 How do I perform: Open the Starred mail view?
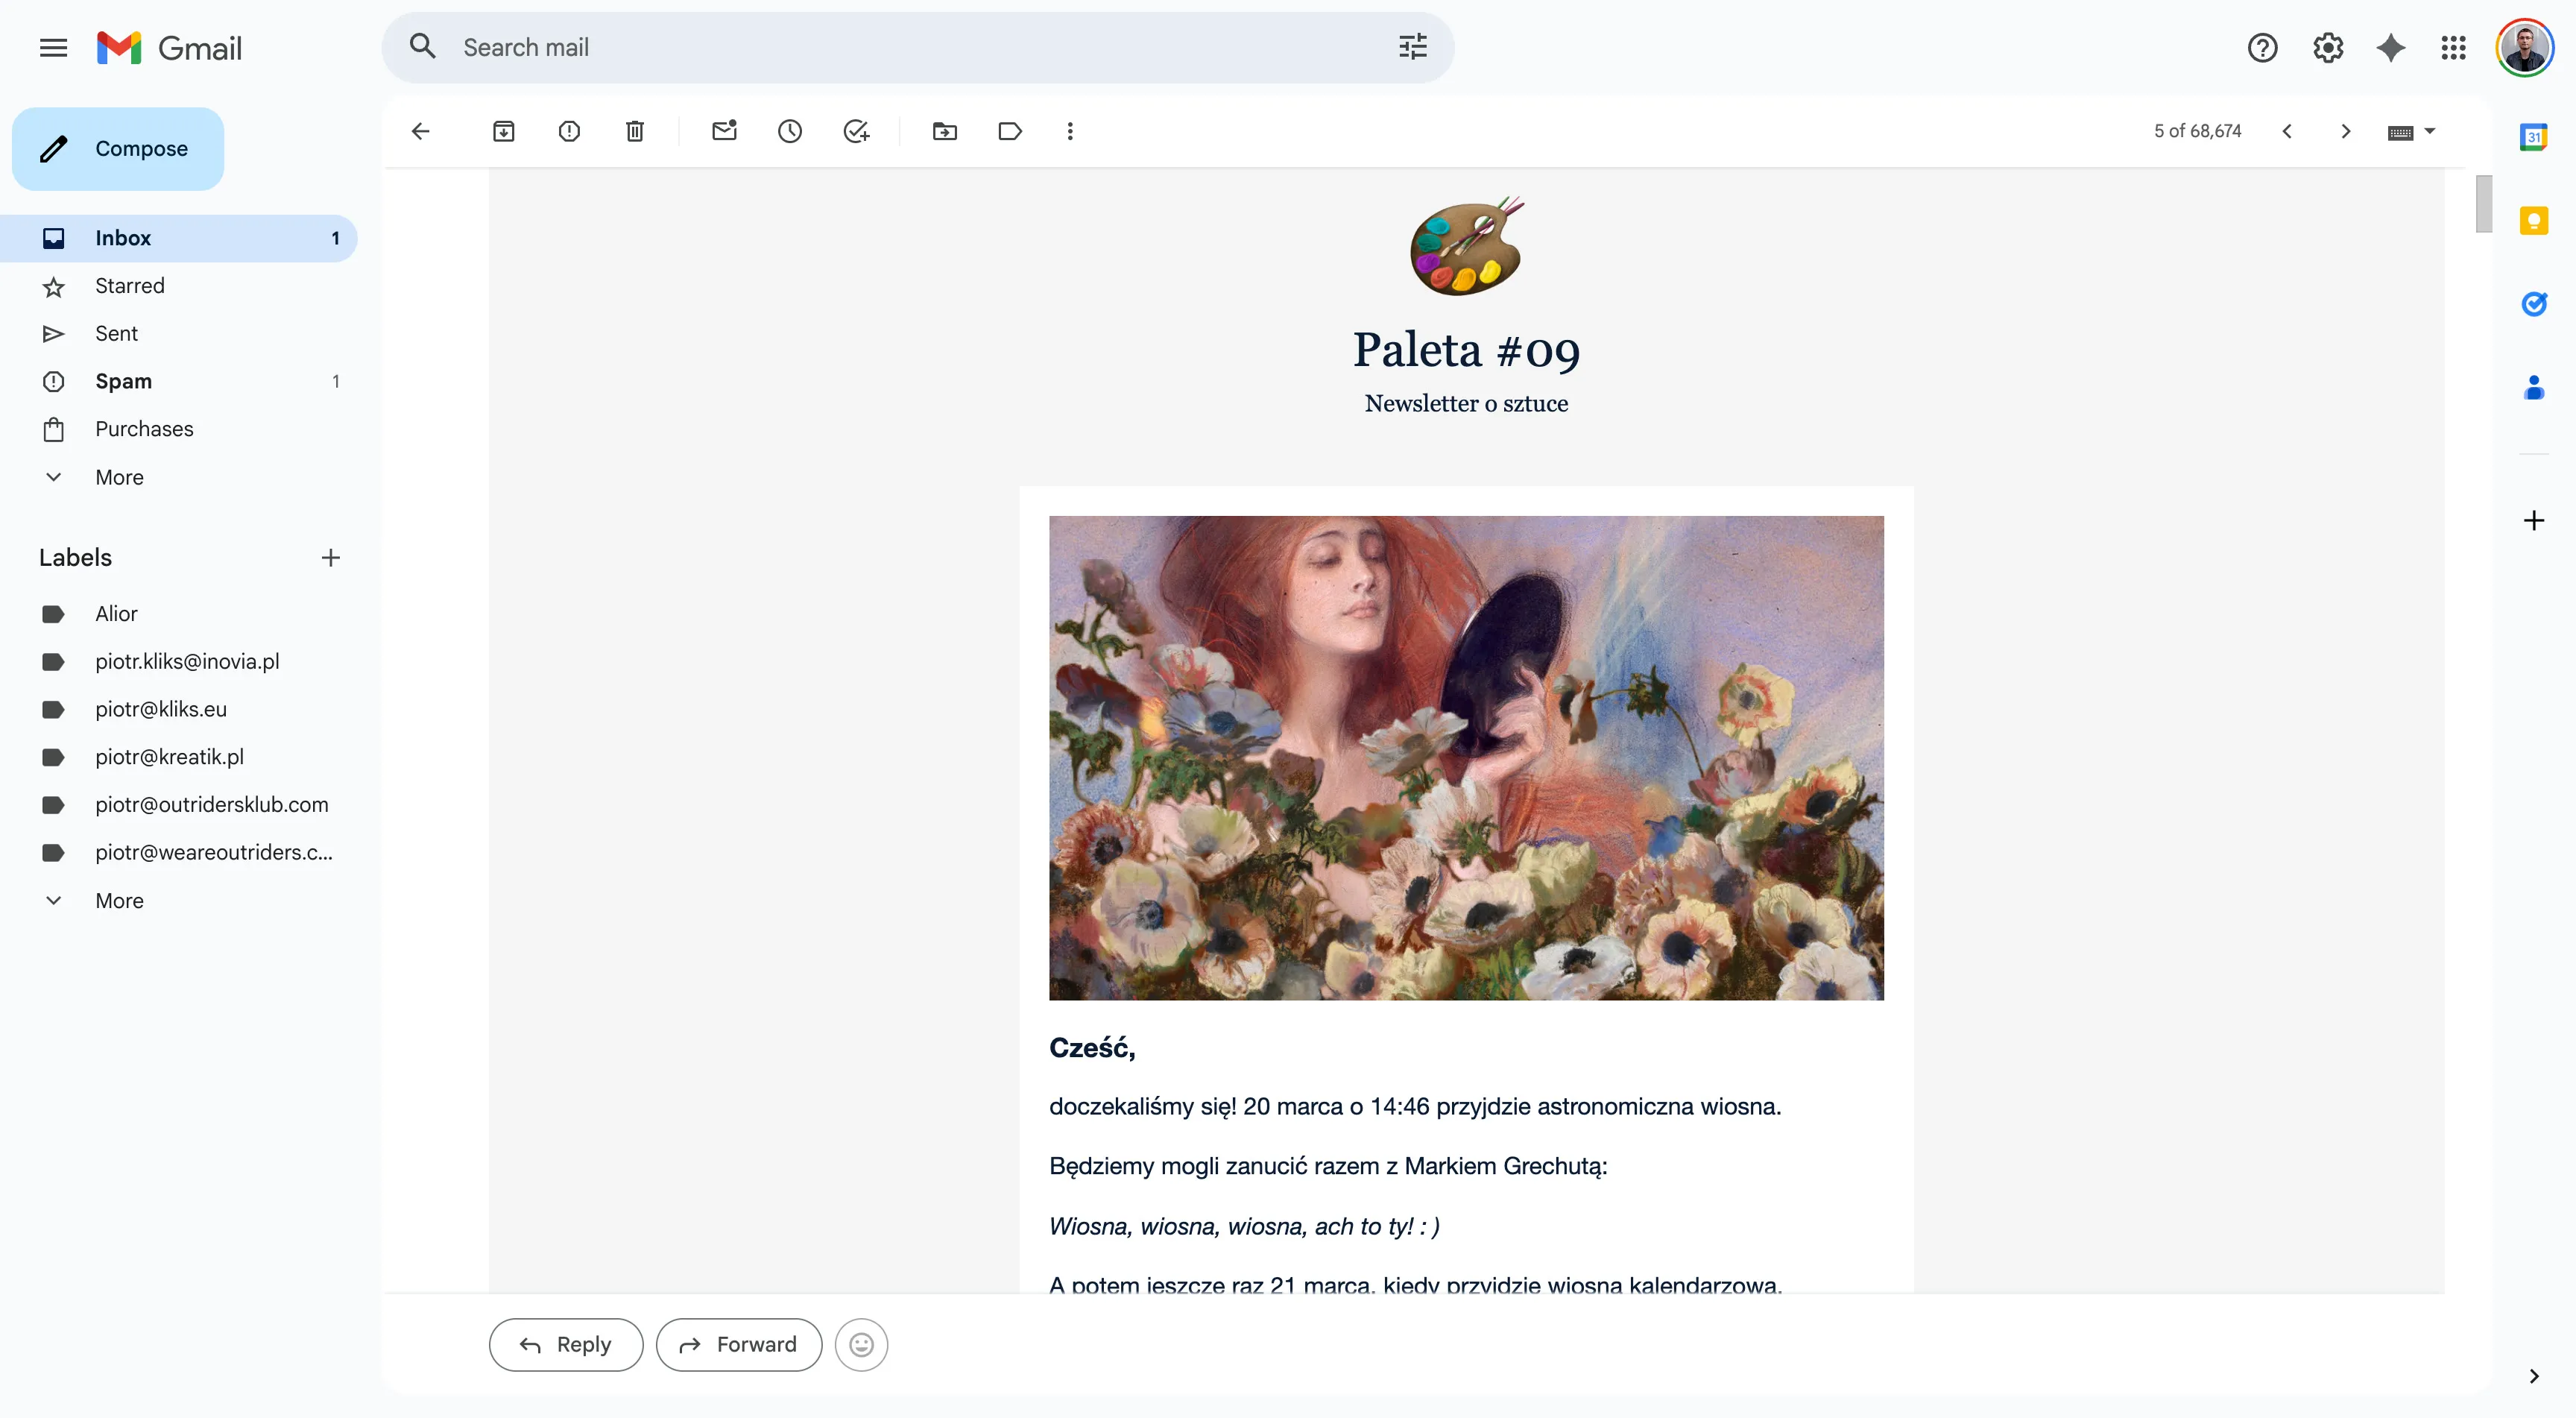[128, 285]
